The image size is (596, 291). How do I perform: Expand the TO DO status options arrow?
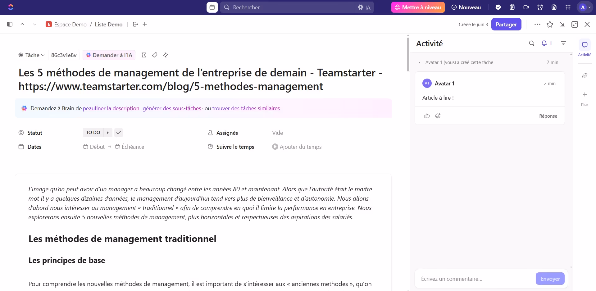pyautogui.click(x=107, y=133)
